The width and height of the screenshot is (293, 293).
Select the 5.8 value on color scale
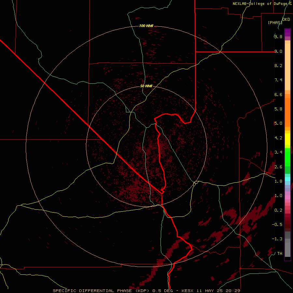tap(278, 109)
